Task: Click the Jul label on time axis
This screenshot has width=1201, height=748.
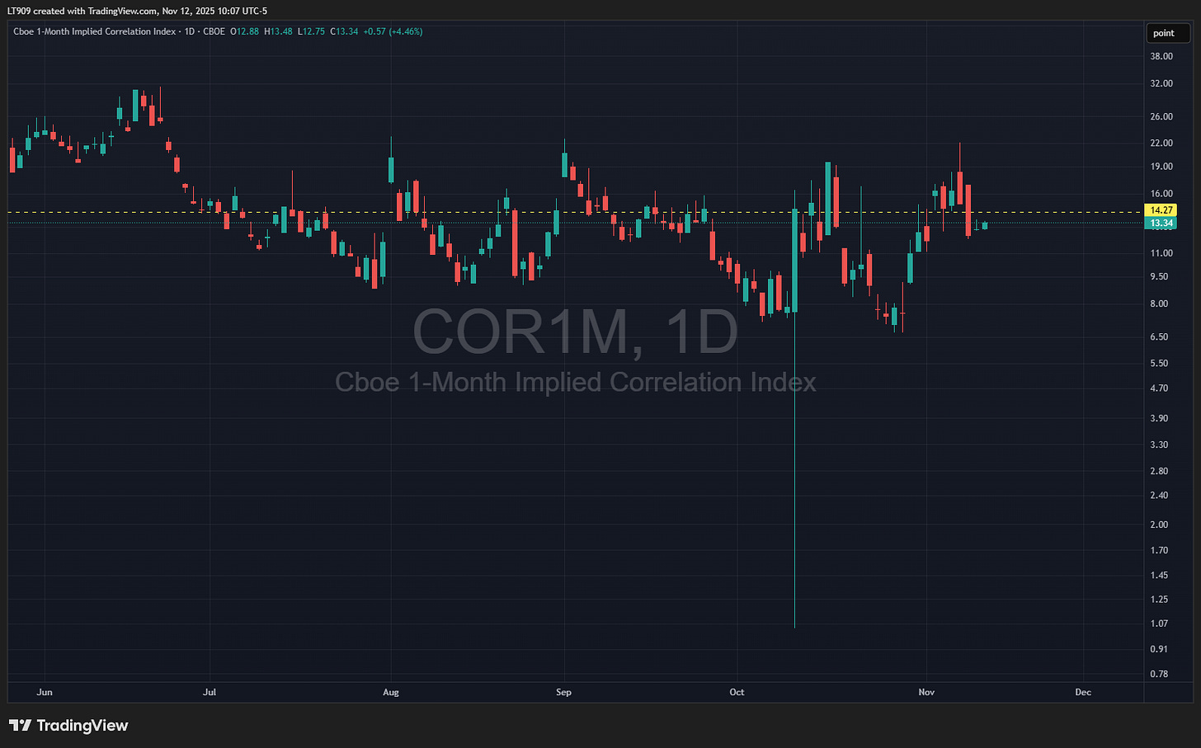Action: click(x=210, y=692)
